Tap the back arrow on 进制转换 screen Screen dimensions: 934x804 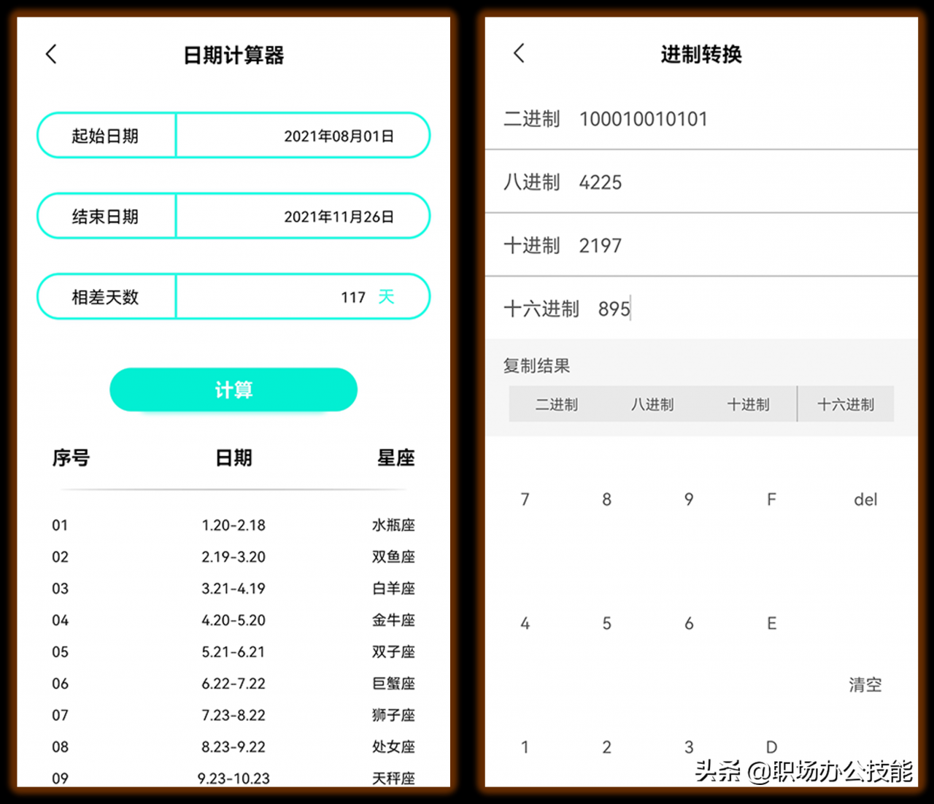pos(518,53)
